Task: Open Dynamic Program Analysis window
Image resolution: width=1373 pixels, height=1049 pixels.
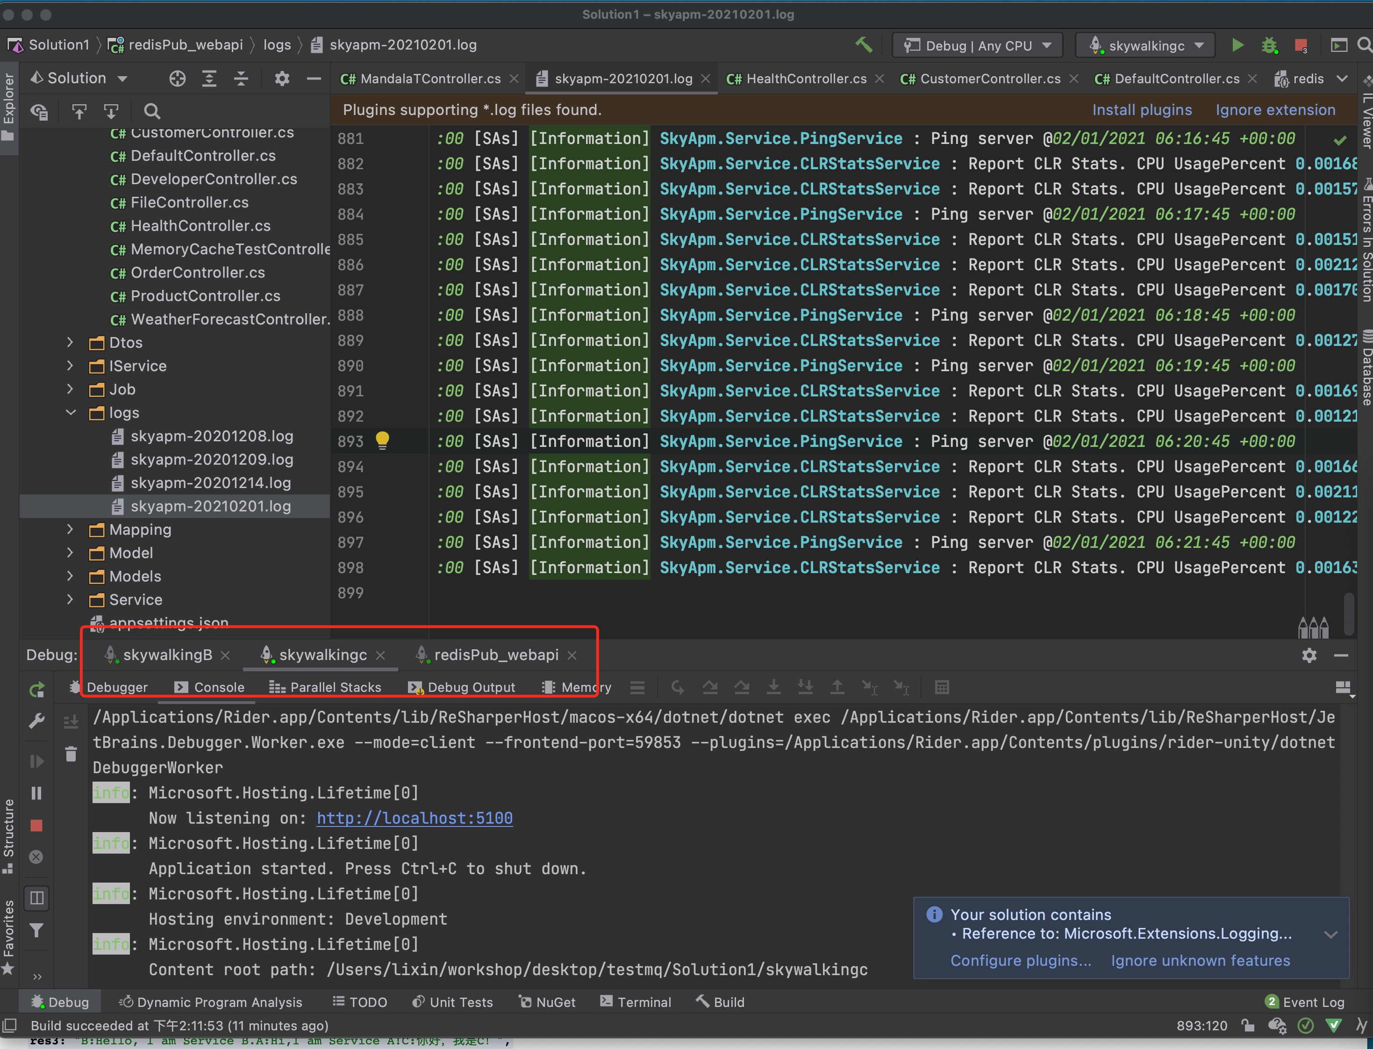Action: coord(210,1002)
